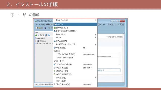Choose the OLAP menu entry
The image size is (161, 90).
(x=75, y=38)
